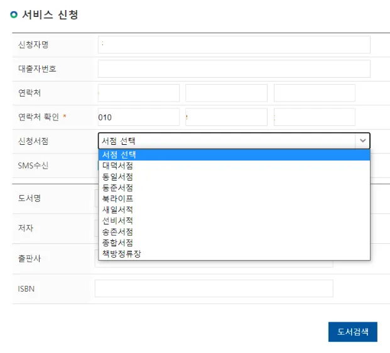Click the 신청자명 input field
Image resolution: width=390 pixels, height=353 pixels.
click(x=234, y=45)
